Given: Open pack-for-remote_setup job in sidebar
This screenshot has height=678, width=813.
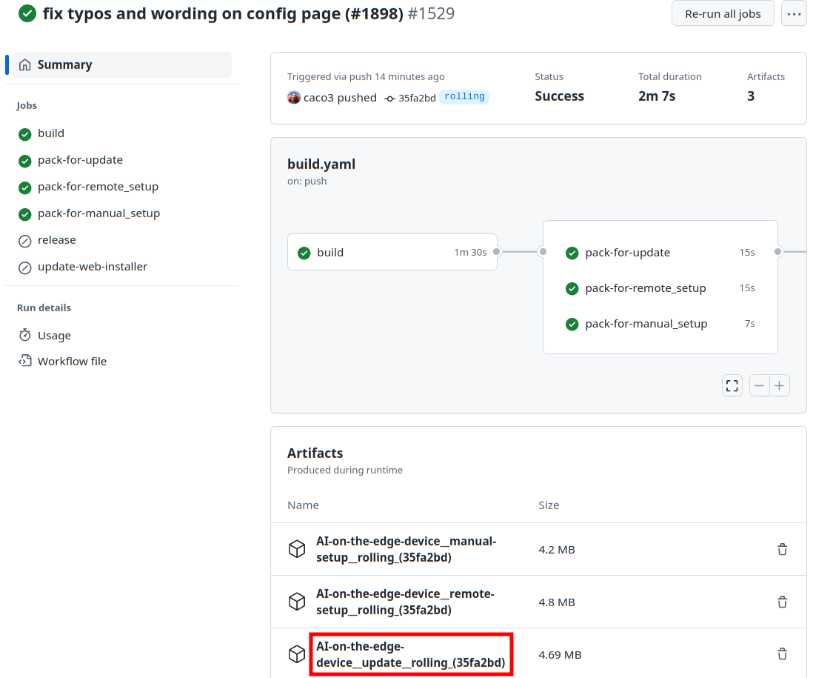Looking at the screenshot, I should coord(98,187).
